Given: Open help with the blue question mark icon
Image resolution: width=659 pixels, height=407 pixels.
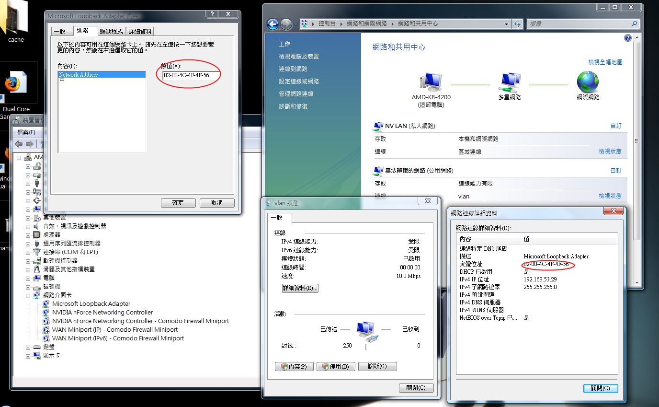Looking at the screenshot, I should (628, 38).
